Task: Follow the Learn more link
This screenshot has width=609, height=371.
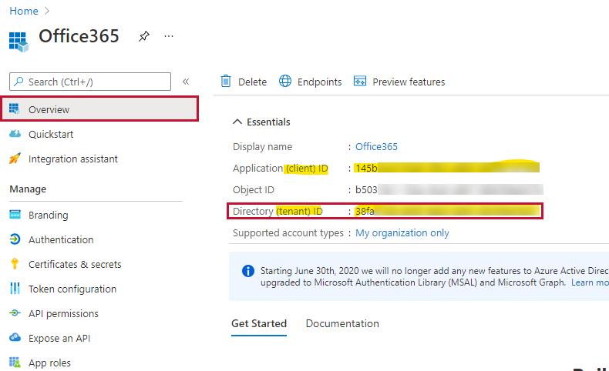Action: point(590,282)
